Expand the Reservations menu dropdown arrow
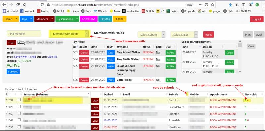The height and width of the screenshot is (131, 265). [x=77, y=19]
